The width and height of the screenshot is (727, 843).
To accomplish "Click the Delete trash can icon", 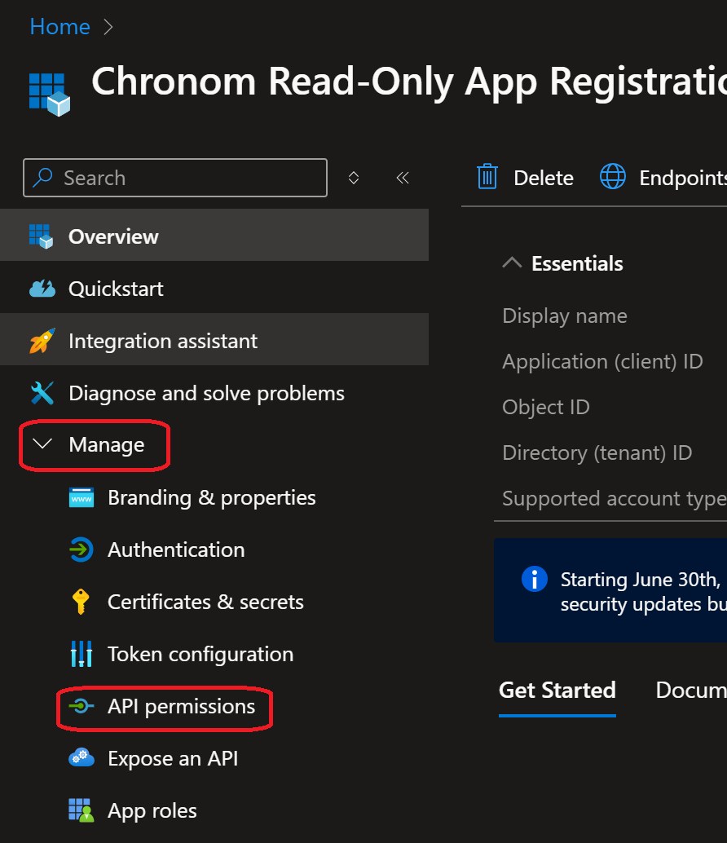I will 487,176.
